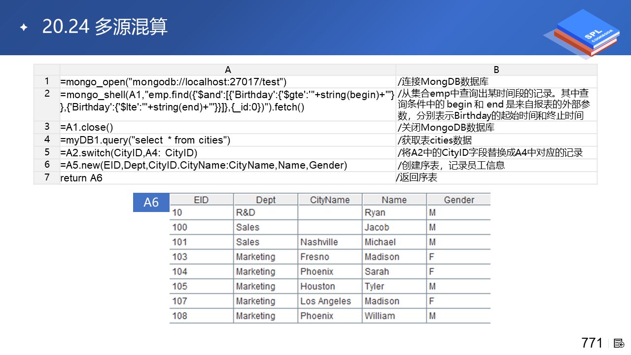Click the =A5.new(...) expression cell

point(228,165)
